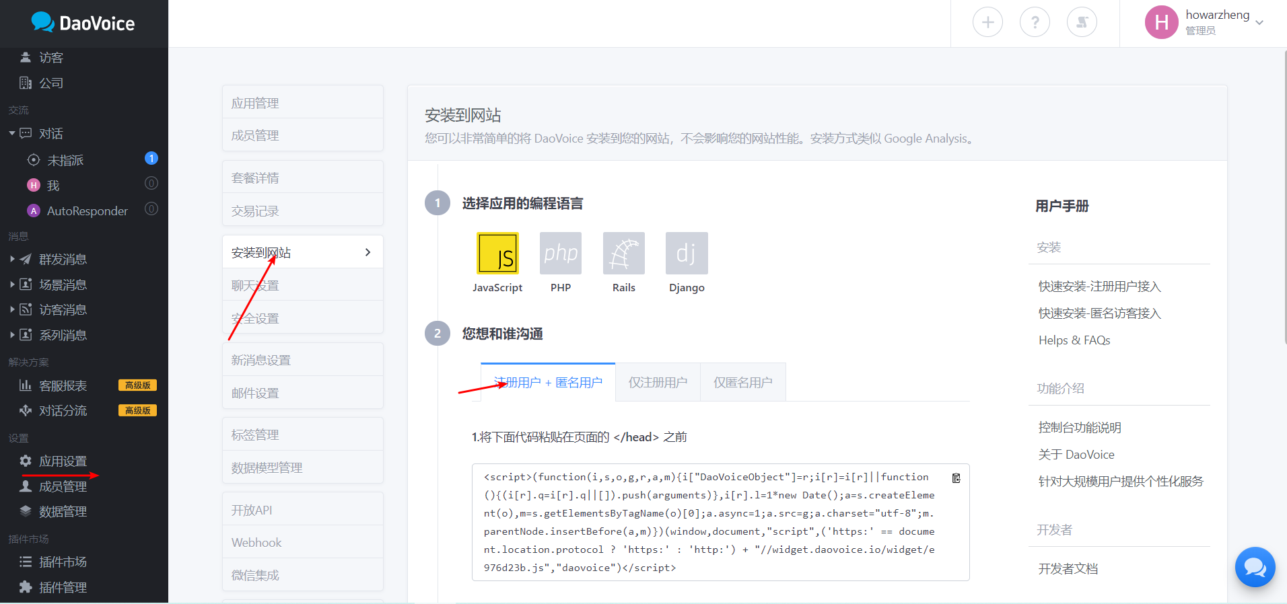Choose the Django language icon

(x=687, y=253)
